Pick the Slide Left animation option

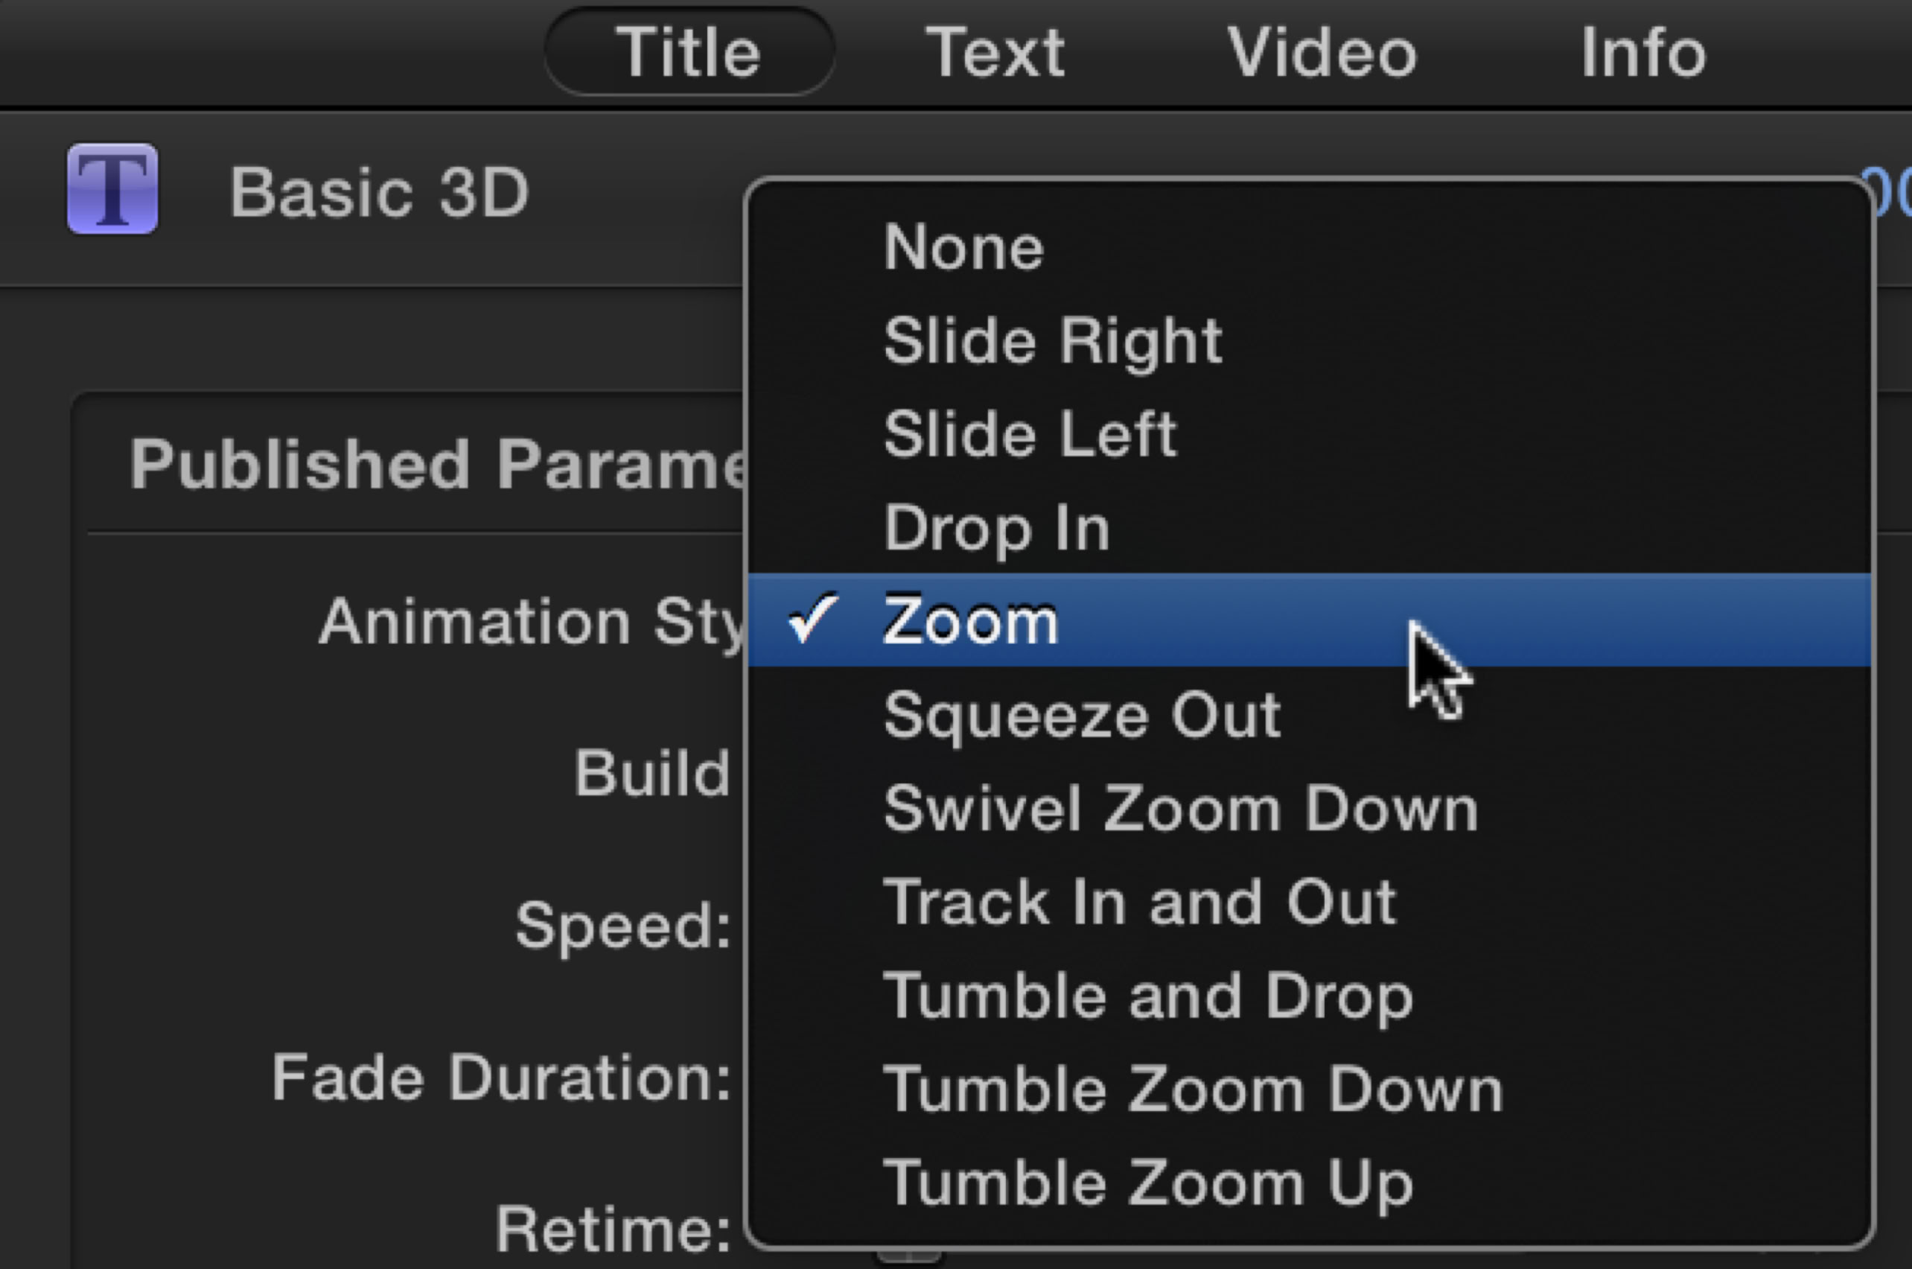tap(1030, 435)
